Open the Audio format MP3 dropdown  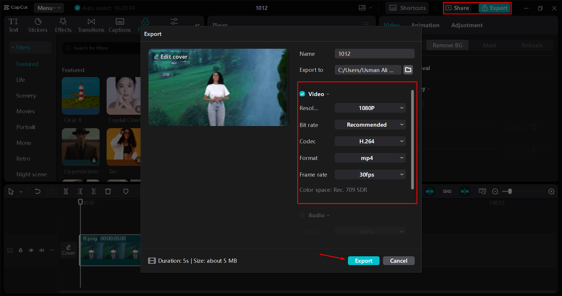tap(370, 232)
